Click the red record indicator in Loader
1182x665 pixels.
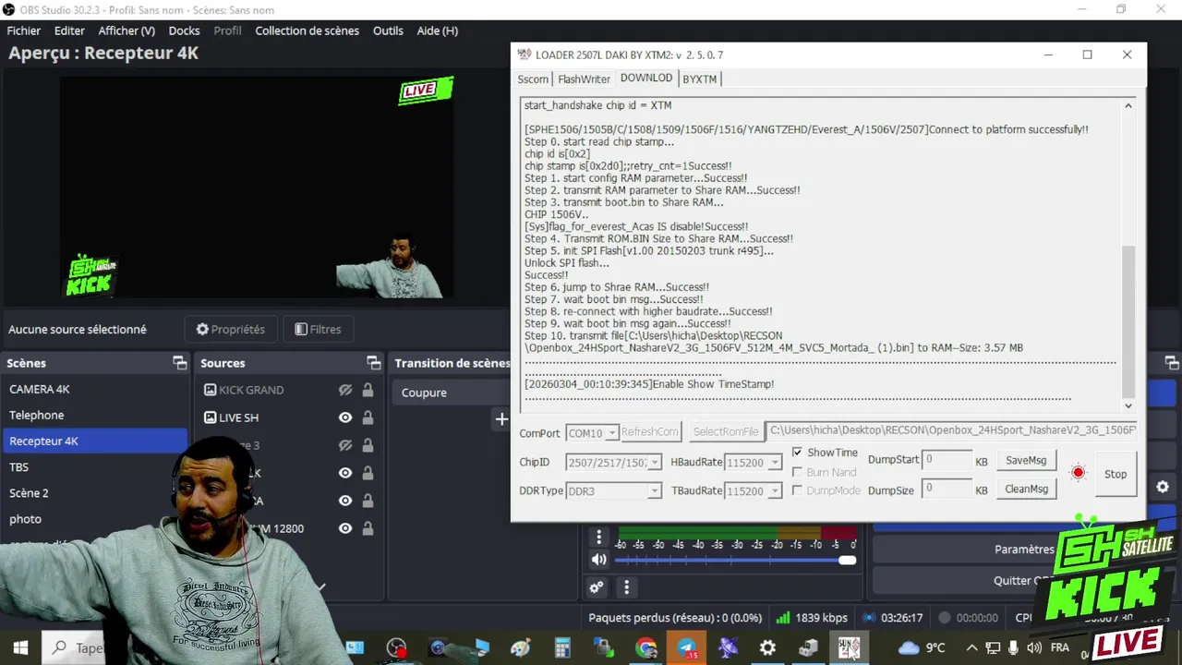[1078, 473]
